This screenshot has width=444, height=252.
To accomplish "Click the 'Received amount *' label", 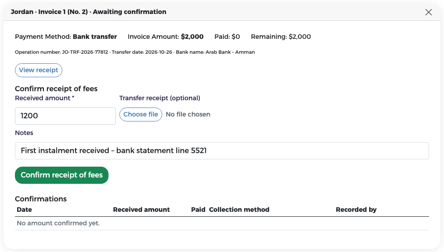I will pos(44,98).
